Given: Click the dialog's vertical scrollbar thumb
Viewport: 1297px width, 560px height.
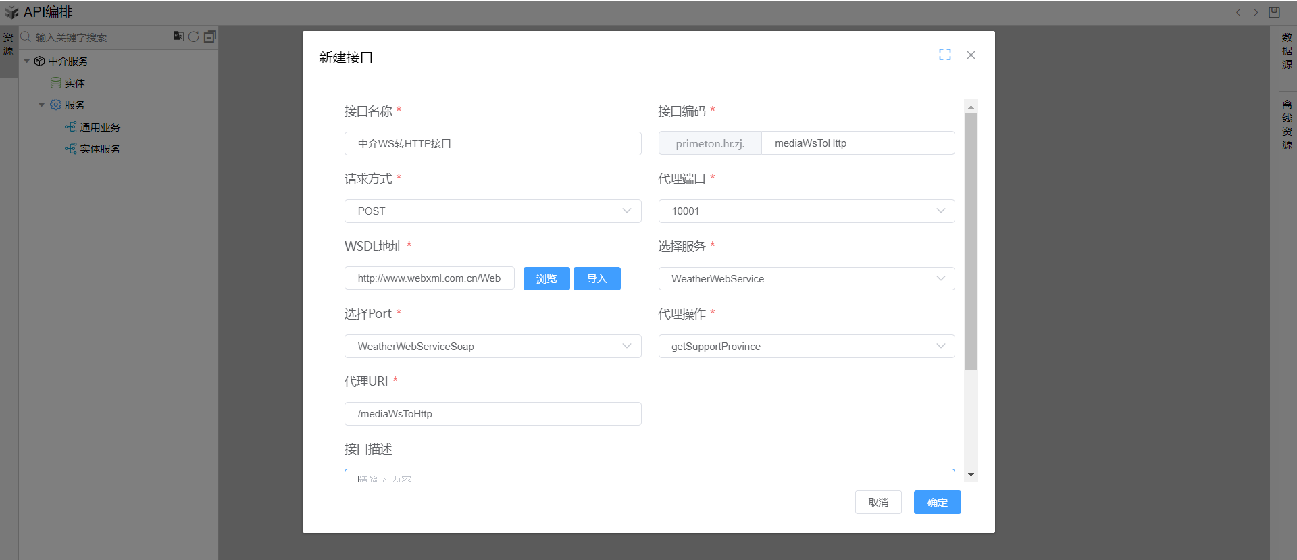Looking at the screenshot, I should [971, 242].
